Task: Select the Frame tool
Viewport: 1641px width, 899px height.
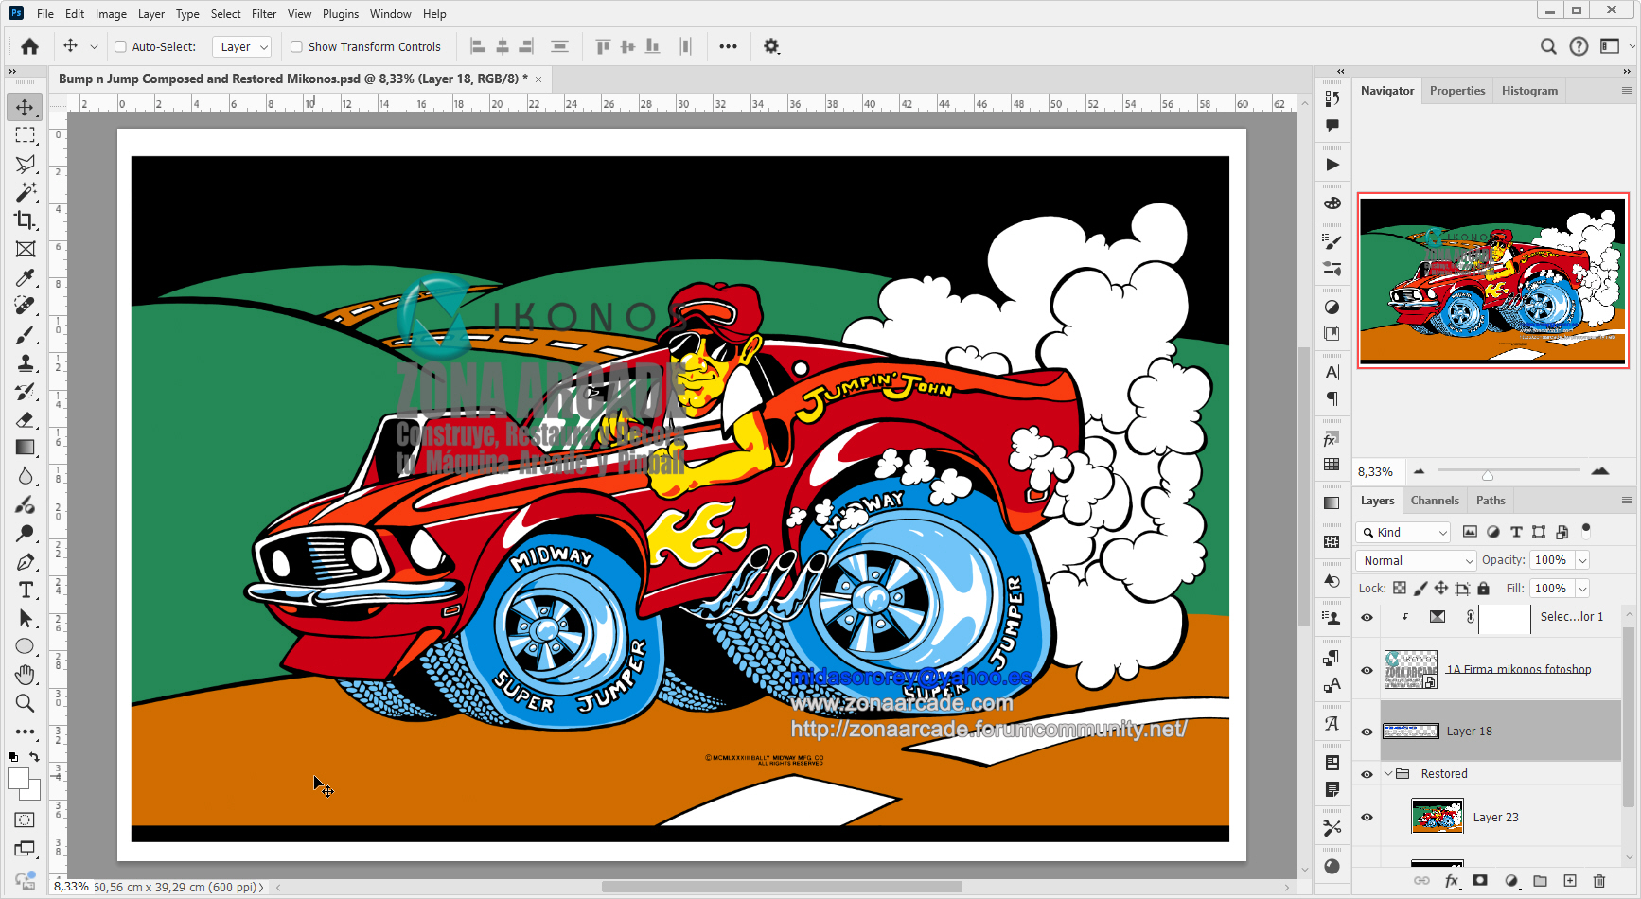Action: pos(26,249)
